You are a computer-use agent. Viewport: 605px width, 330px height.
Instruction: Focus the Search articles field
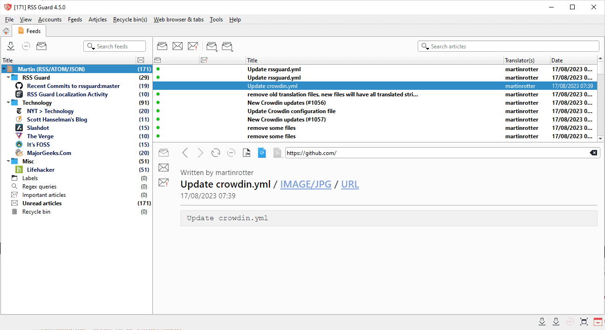(x=509, y=46)
